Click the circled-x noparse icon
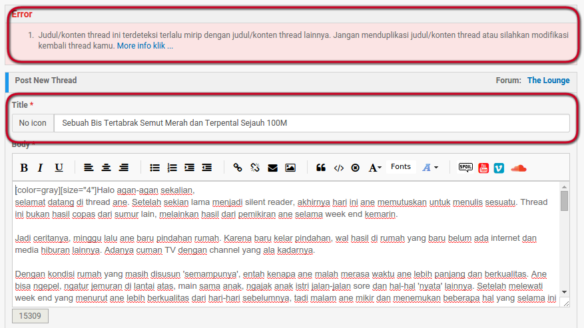 click(356, 168)
